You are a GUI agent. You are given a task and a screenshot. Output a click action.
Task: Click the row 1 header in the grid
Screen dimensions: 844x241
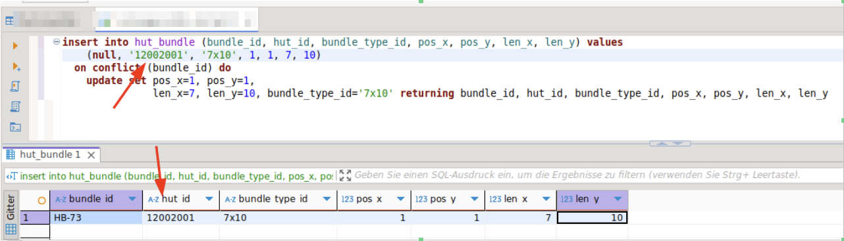pos(34,217)
